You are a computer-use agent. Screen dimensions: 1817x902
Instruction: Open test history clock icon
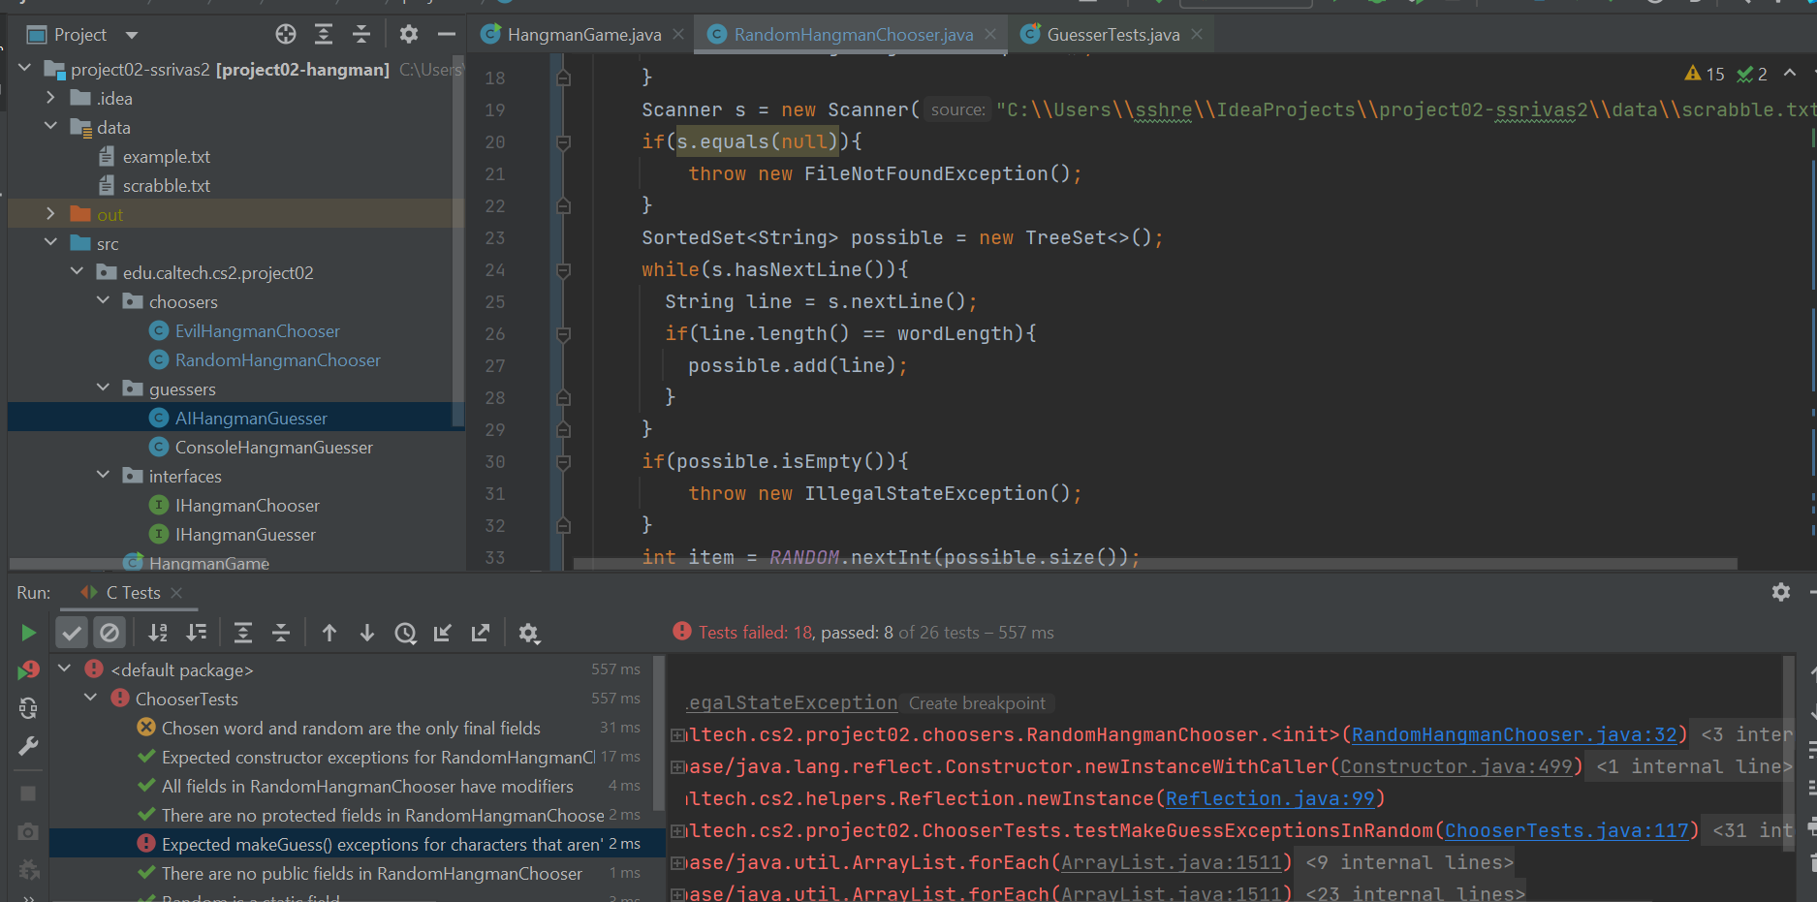(405, 633)
